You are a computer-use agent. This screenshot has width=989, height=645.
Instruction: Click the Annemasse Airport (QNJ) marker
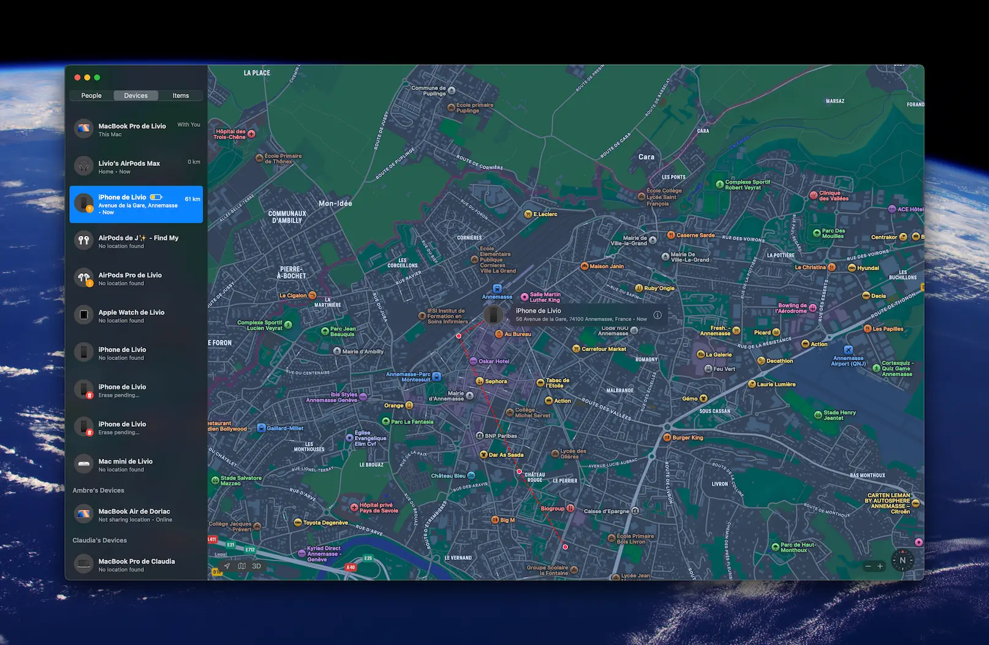click(x=848, y=350)
